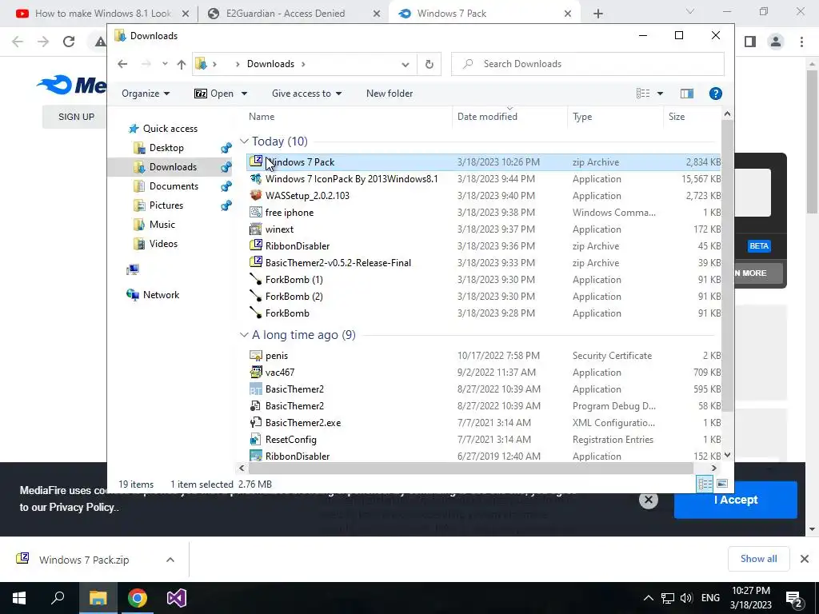
Task: Click Show all downloads
Action: [x=758, y=559]
